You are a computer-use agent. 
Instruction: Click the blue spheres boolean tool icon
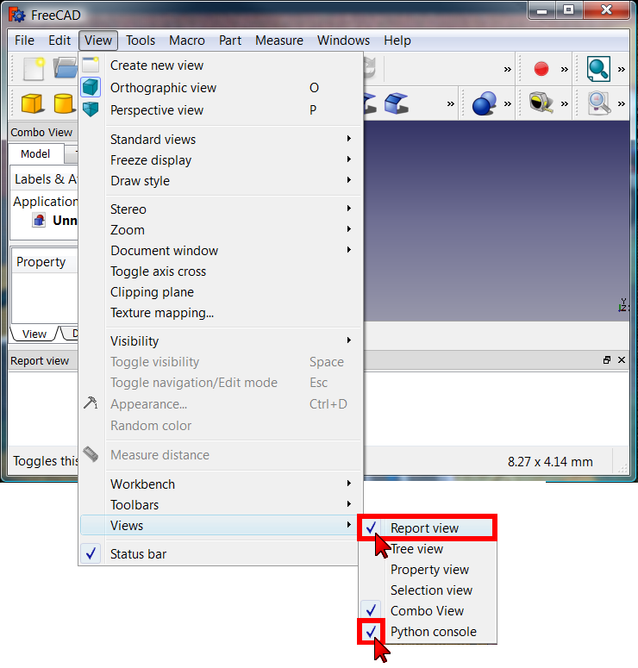pos(485,103)
